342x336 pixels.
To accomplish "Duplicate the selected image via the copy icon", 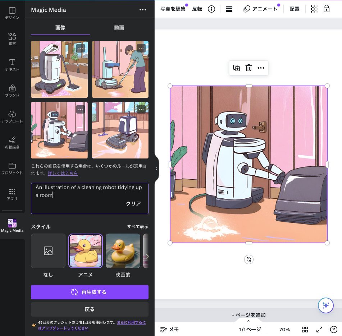I will click(236, 68).
